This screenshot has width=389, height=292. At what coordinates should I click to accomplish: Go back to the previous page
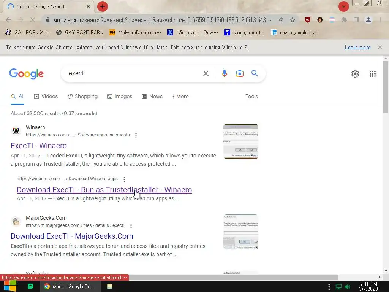coord(8,20)
